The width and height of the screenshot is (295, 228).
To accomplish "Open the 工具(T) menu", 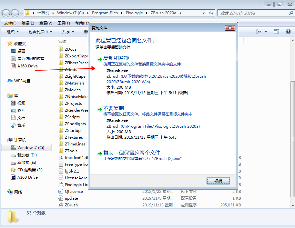I will click(64, 23).
